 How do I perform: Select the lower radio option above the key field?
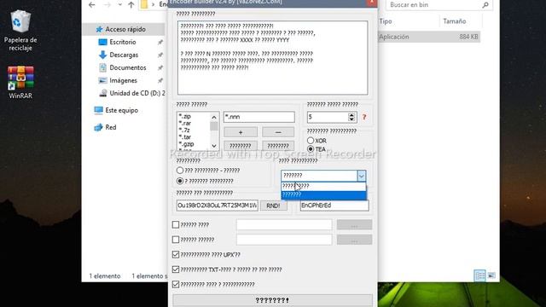(x=180, y=181)
